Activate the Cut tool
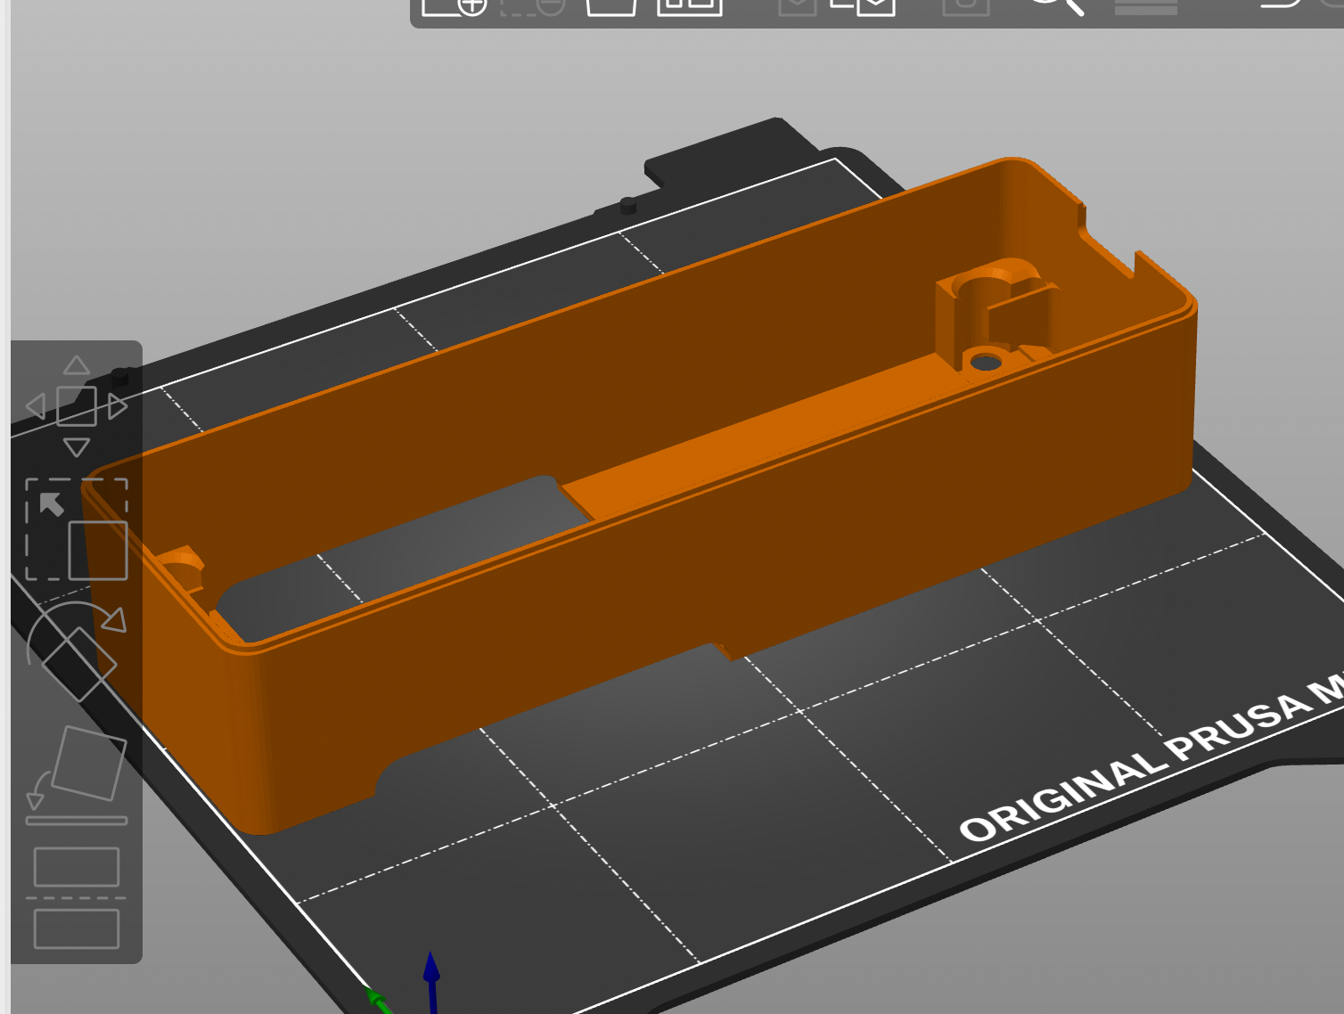Screen dimensions: 1344x1014 coord(77,898)
